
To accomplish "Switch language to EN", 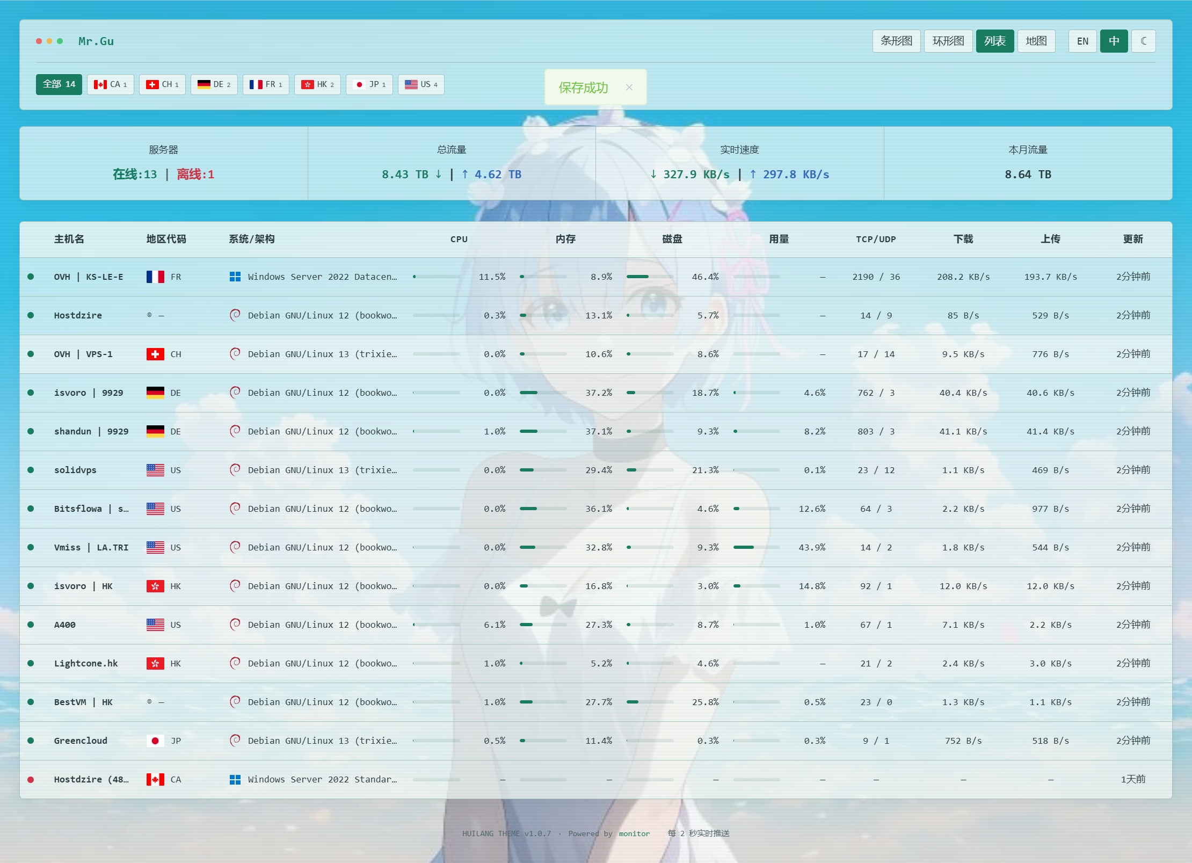I will (x=1082, y=41).
